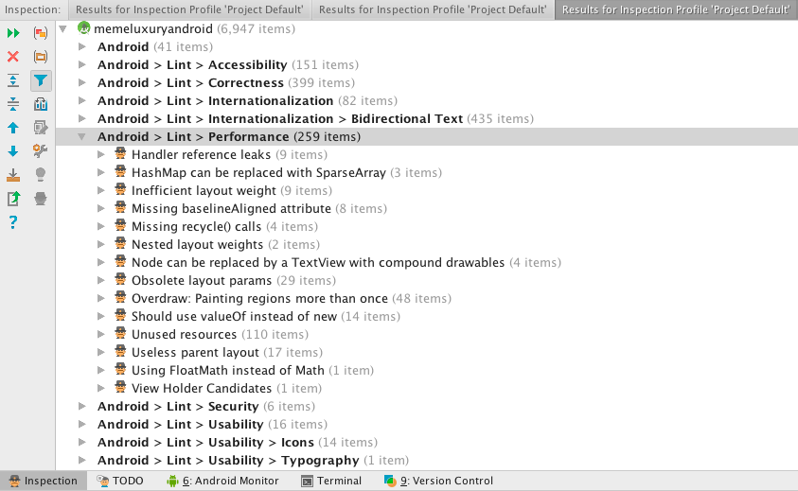Expand Android > Lint > Security group
The image size is (798, 491).
click(x=82, y=406)
